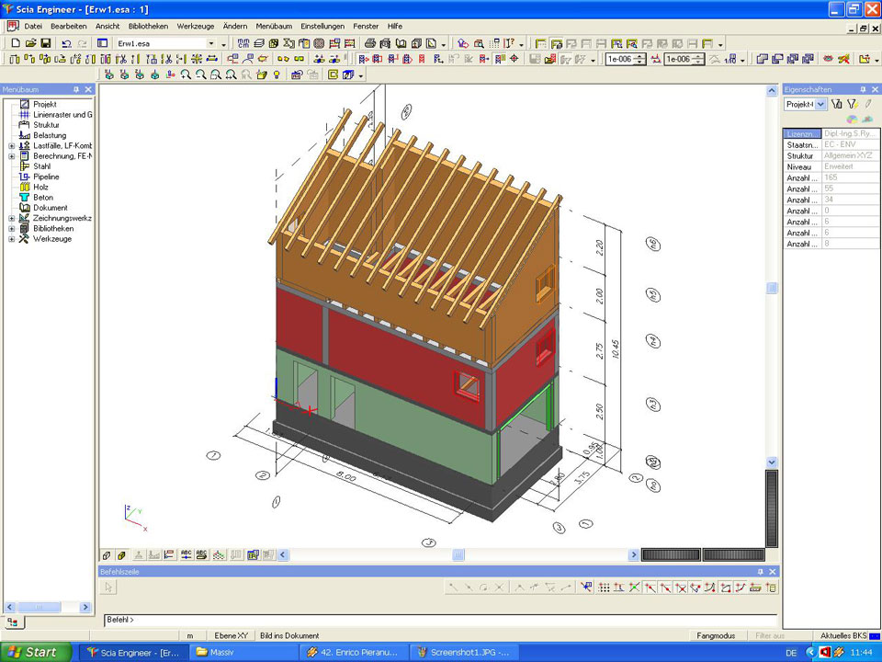
Task: Click the dot grid snap icon
Action: (x=604, y=588)
